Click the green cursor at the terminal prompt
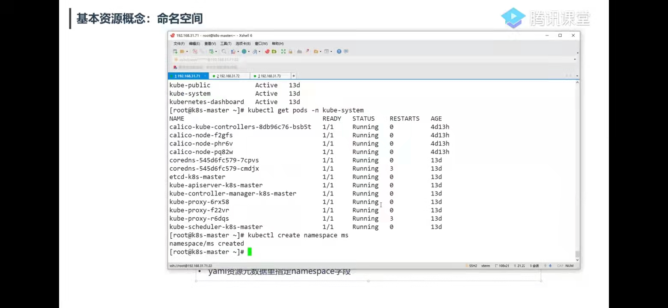Image resolution: width=668 pixels, height=308 pixels. click(x=250, y=252)
